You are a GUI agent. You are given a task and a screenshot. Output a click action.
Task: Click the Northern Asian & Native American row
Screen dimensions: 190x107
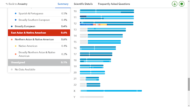[x=39, y=40]
